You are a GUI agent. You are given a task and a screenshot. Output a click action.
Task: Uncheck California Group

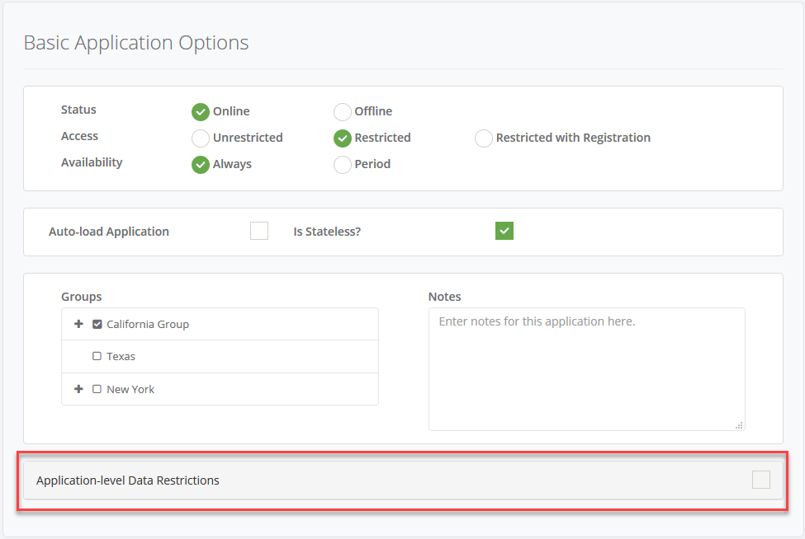[x=97, y=324]
